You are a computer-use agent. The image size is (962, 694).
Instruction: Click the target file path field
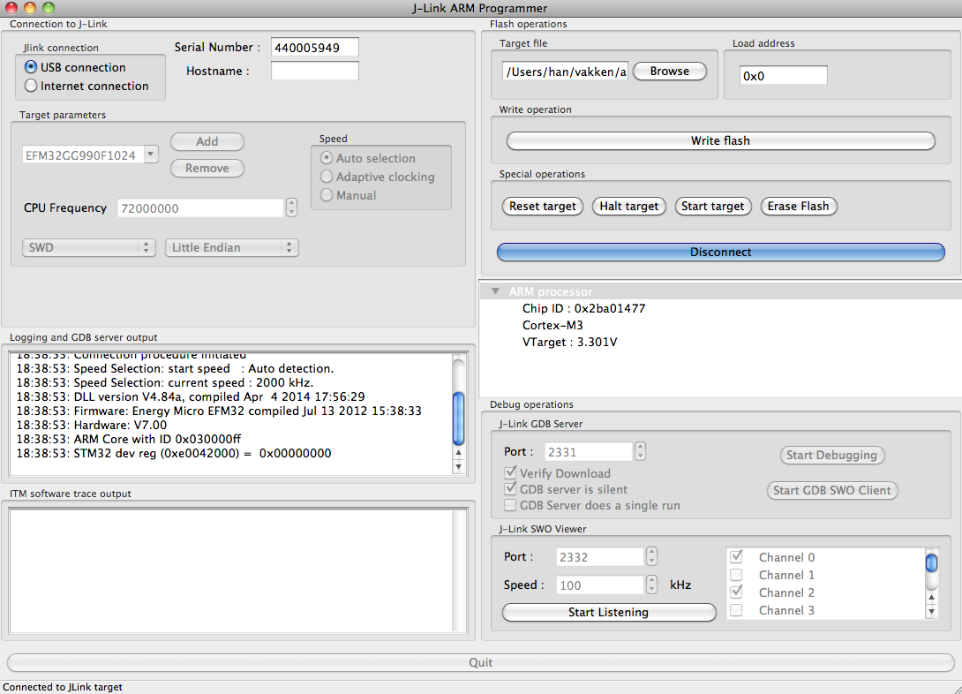(x=565, y=72)
